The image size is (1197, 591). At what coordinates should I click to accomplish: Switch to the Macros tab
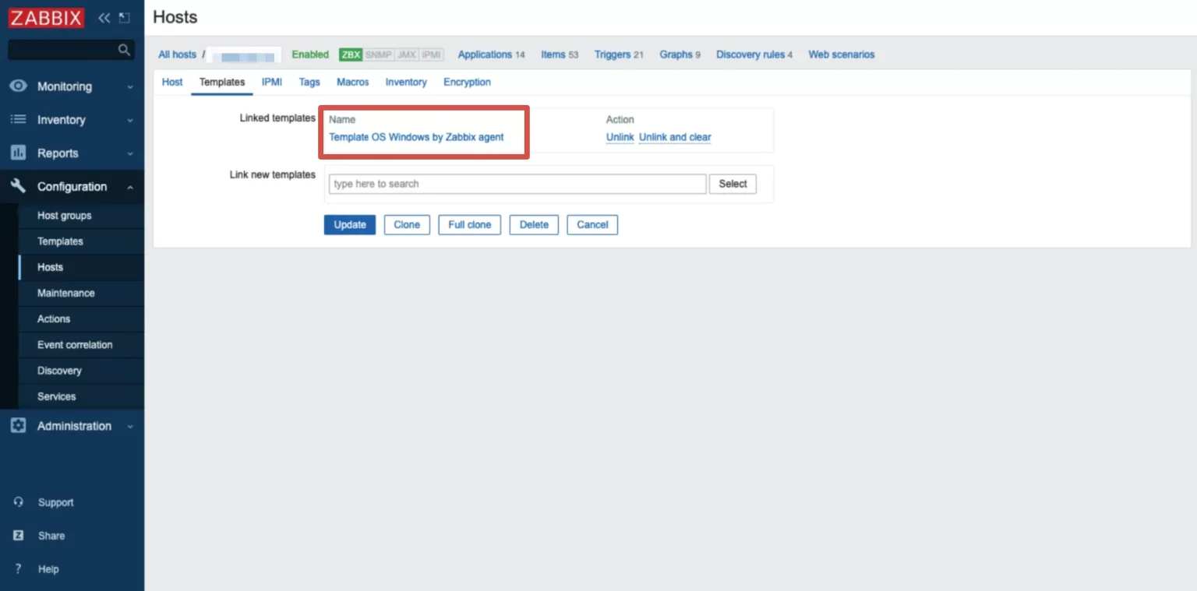coord(352,82)
